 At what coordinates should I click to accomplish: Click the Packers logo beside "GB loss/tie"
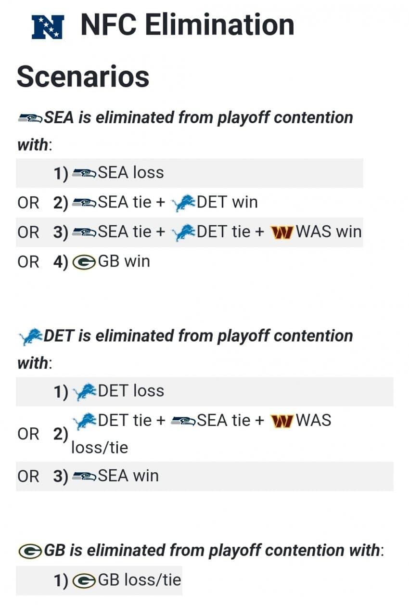click(x=84, y=580)
